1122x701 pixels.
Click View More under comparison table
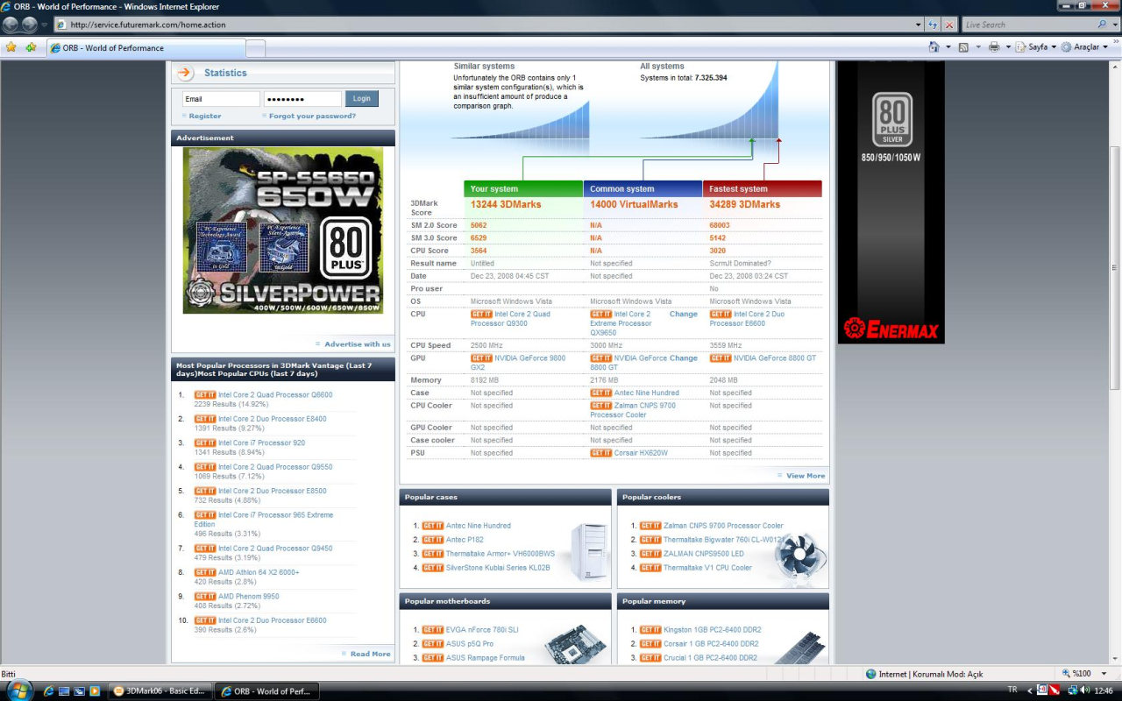[x=806, y=476]
